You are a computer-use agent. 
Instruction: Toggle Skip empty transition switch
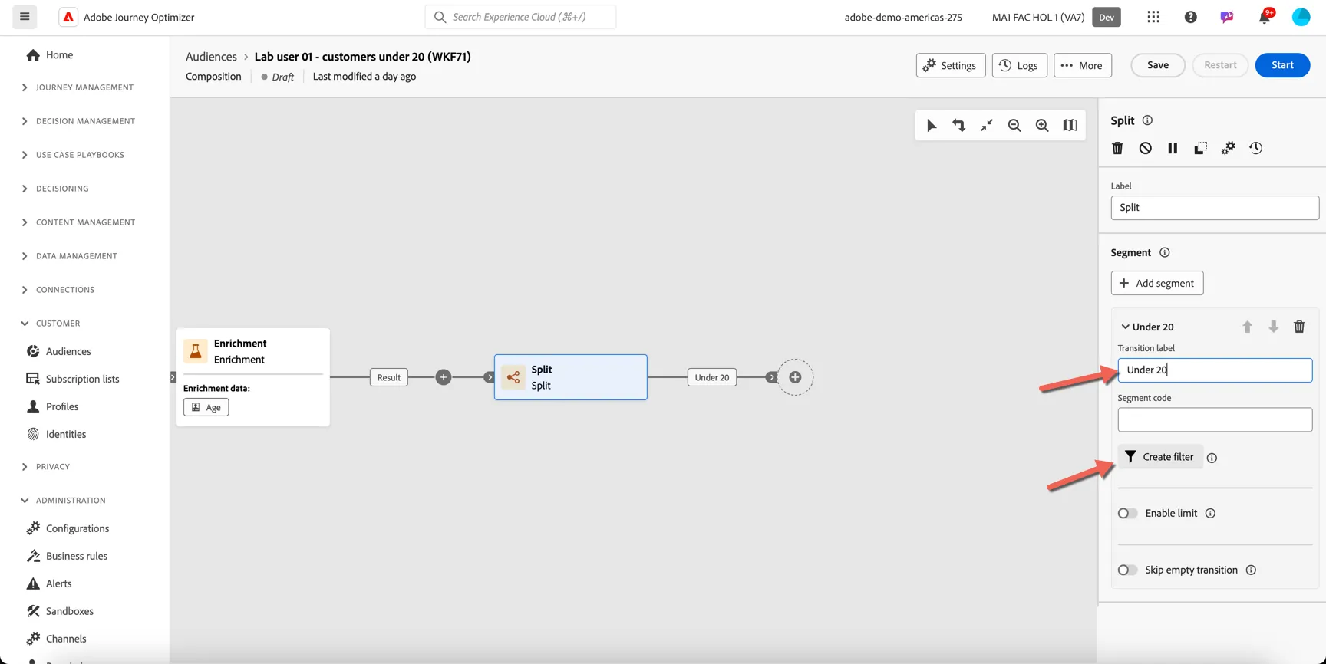(1127, 570)
